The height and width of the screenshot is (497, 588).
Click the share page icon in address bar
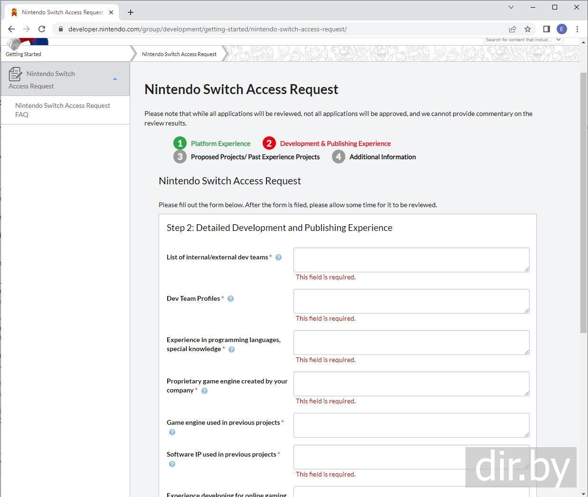(512, 29)
